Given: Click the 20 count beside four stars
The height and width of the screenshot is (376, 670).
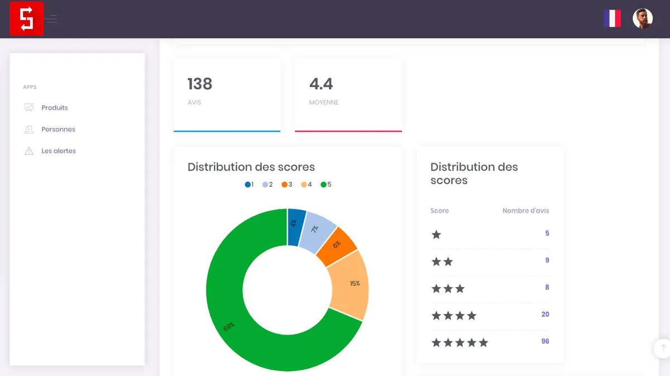Looking at the screenshot, I should (x=545, y=314).
